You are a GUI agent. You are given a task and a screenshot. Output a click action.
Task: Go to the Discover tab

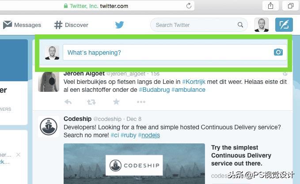click(x=71, y=25)
